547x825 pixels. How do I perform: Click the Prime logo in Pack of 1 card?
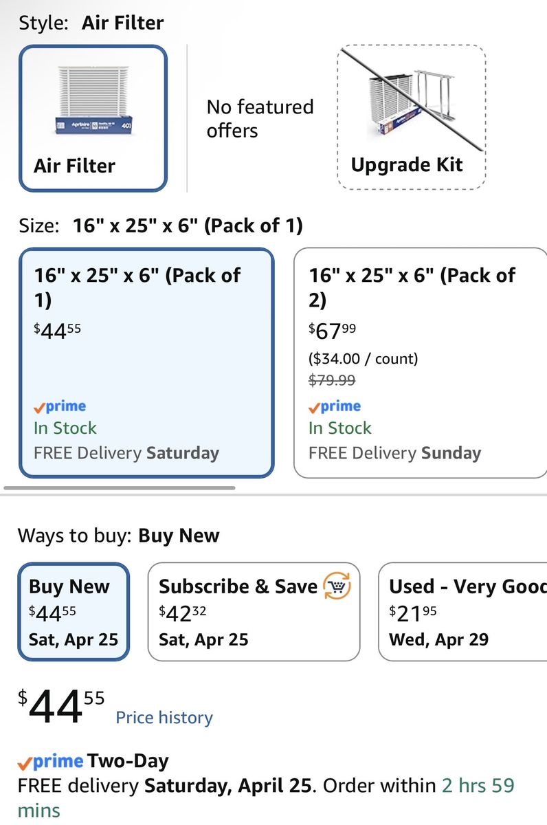60,406
